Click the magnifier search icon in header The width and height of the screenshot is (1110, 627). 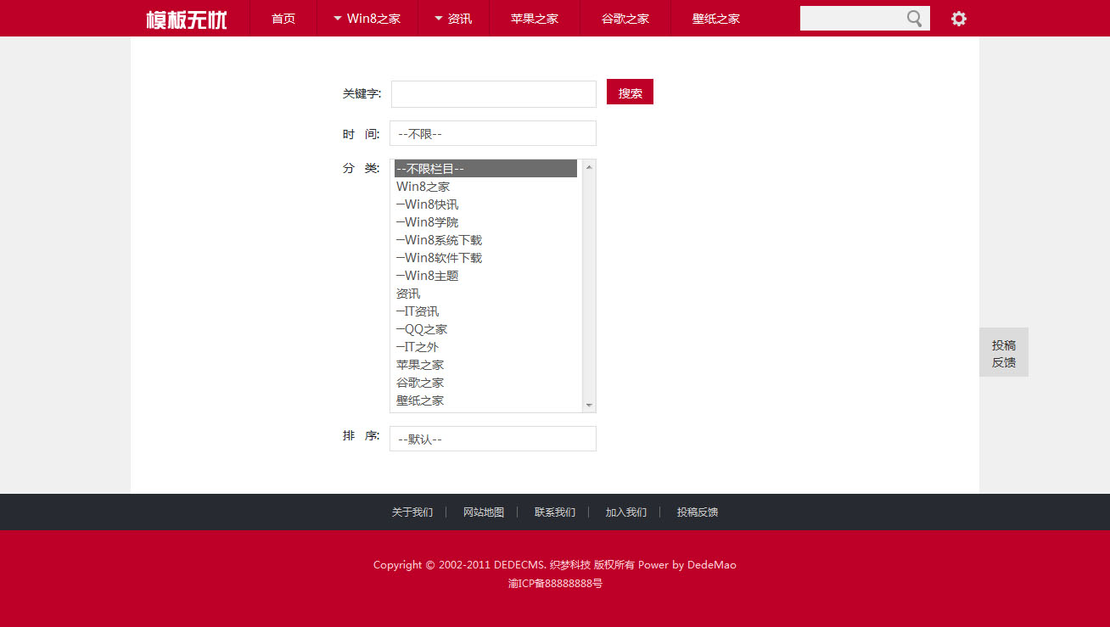914,19
